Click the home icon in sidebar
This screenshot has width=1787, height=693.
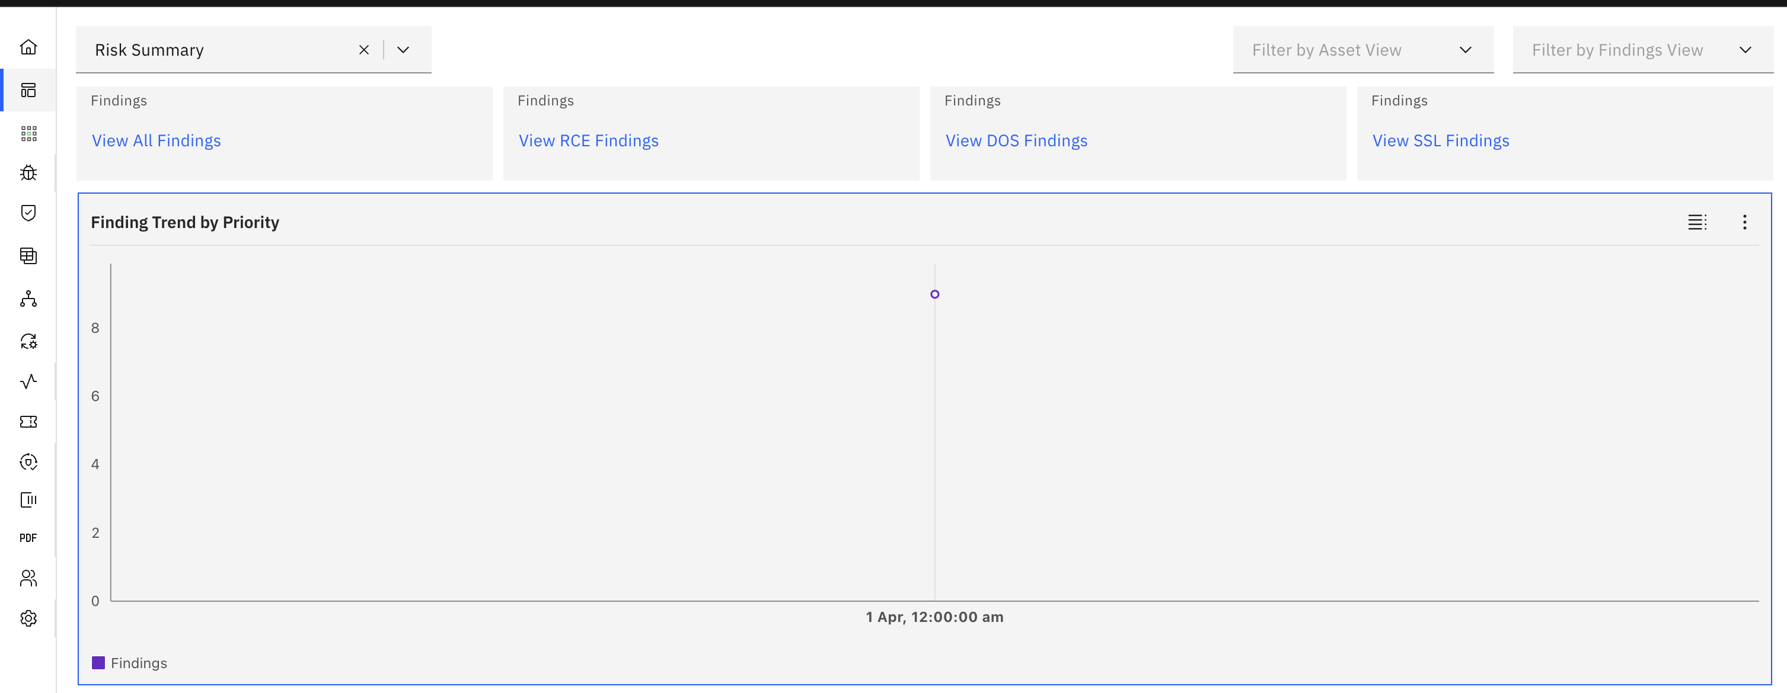pyautogui.click(x=28, y=47)
